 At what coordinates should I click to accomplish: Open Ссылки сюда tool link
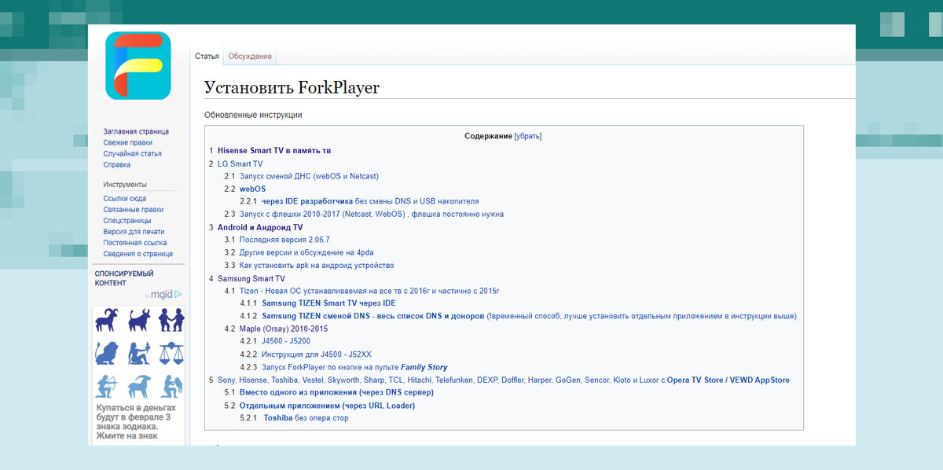point(124,199)
